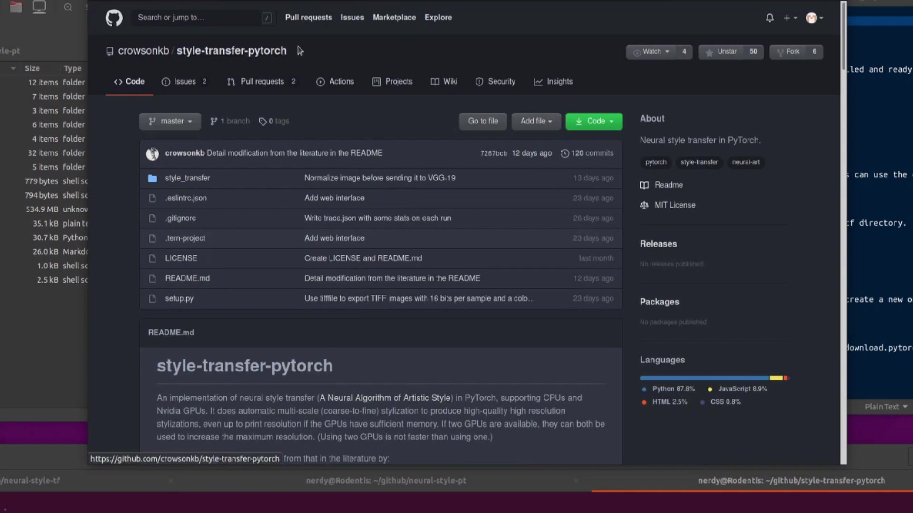This screenshot has width=913, height=513.
Task: Select the Code tab
Action: pos(129,82)
